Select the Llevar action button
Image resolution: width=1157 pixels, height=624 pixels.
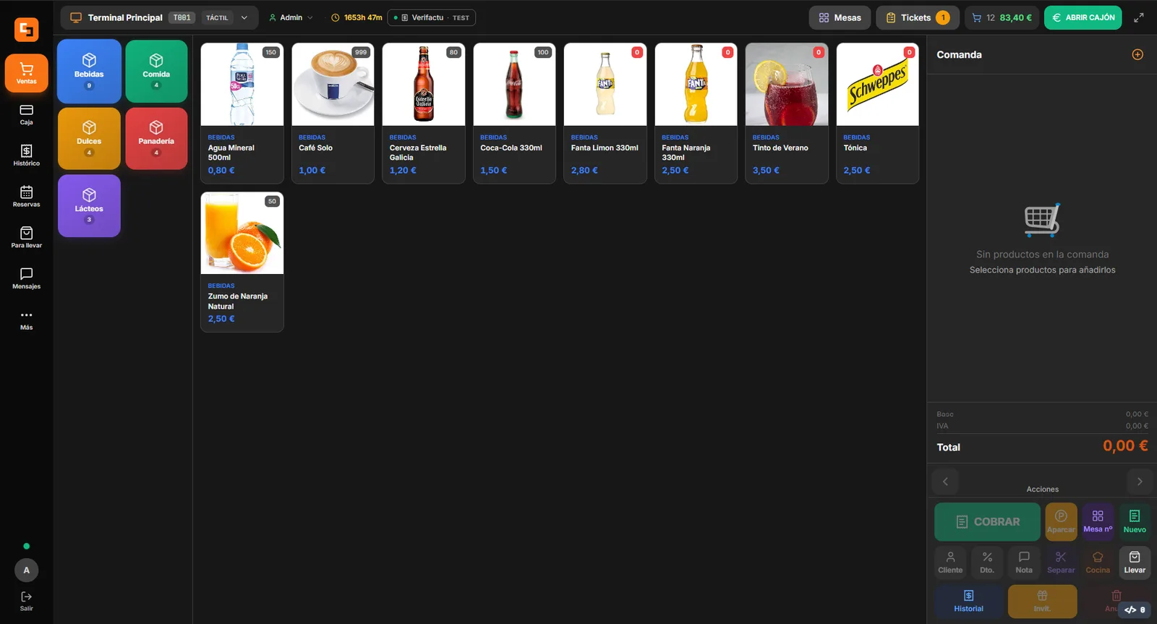point(1135,562)
